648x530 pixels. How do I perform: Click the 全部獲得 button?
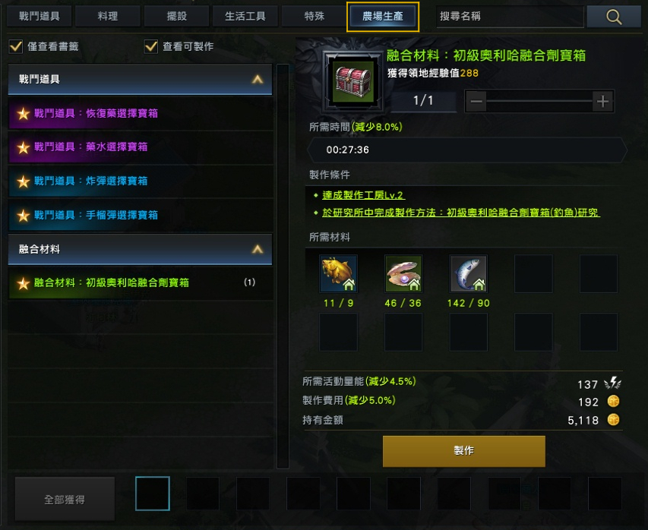(x=65, y=500)
